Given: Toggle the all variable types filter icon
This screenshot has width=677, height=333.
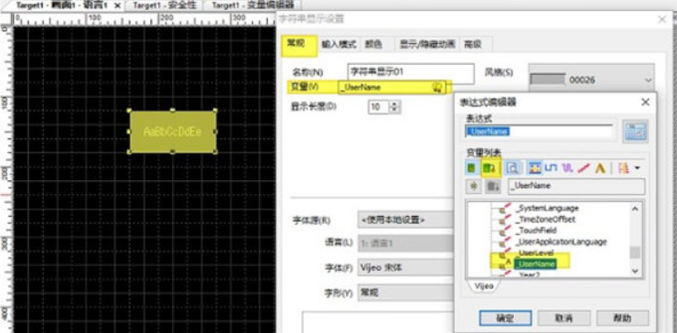Looking at the screenshot, I should (534, 168).
